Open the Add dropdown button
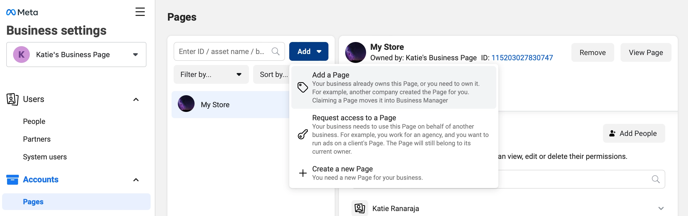 pos(309,51)
